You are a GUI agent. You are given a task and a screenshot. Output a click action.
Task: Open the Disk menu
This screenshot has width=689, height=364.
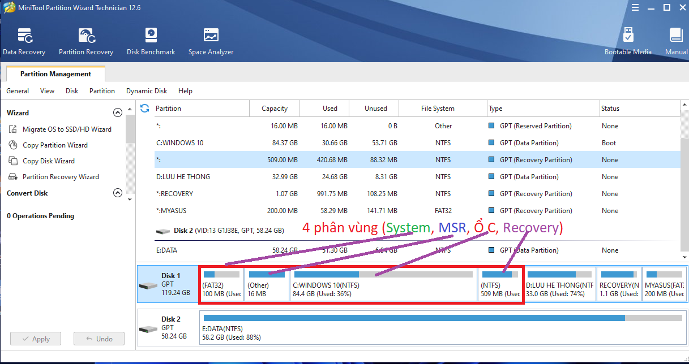(72, 91)
